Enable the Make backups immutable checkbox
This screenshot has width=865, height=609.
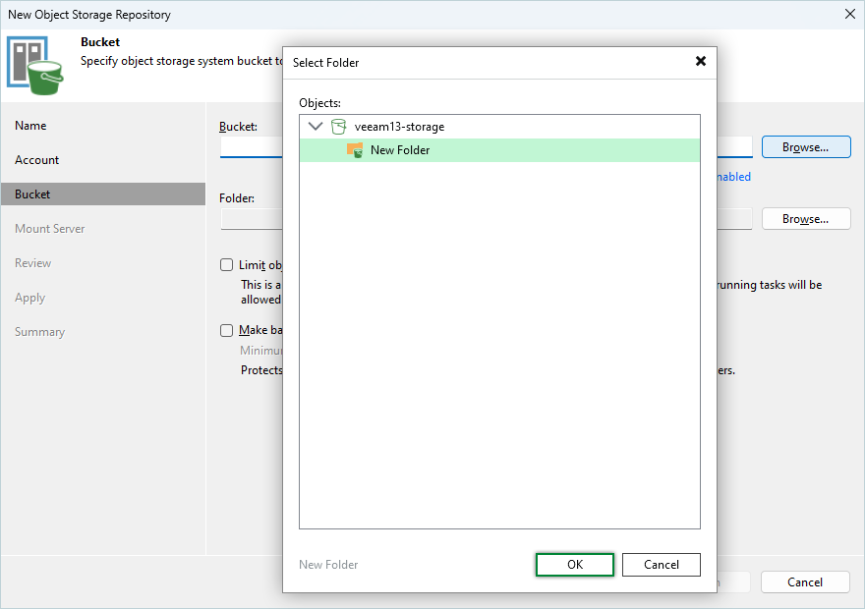tap(227, 331)
